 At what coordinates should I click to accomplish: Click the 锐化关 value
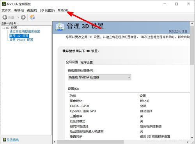pyautogui.click(x=145, y=101)
